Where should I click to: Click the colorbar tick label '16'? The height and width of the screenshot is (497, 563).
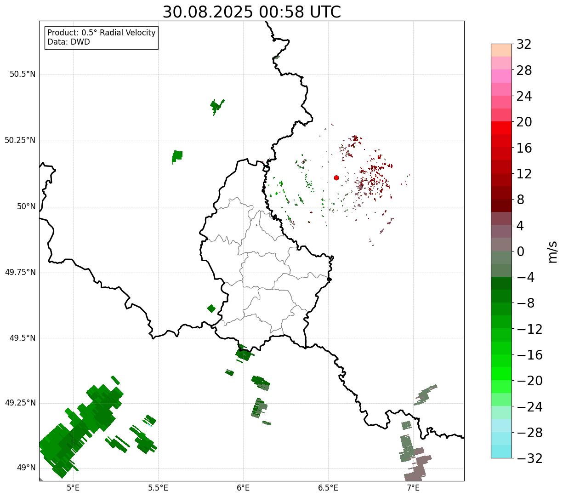[x=524, y=149]
